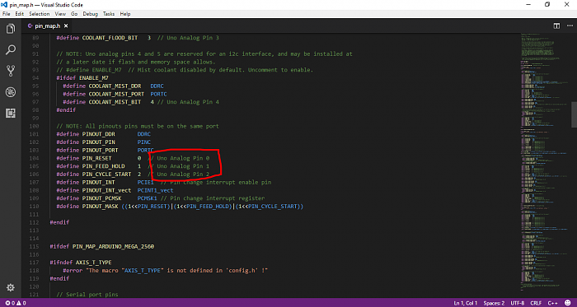Image resolution: width=577 pixels, height=307 pixels.
Task: Select the pin_map.h editor tab
Action: [47, 26]
